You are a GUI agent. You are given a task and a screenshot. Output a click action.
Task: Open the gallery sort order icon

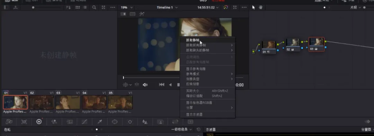[x=68, y=7]
